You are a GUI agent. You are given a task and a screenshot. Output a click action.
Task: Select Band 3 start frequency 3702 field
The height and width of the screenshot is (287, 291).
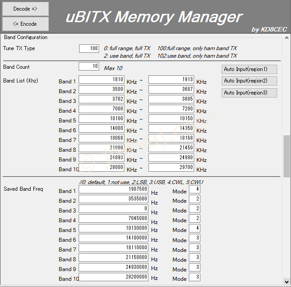101,99
